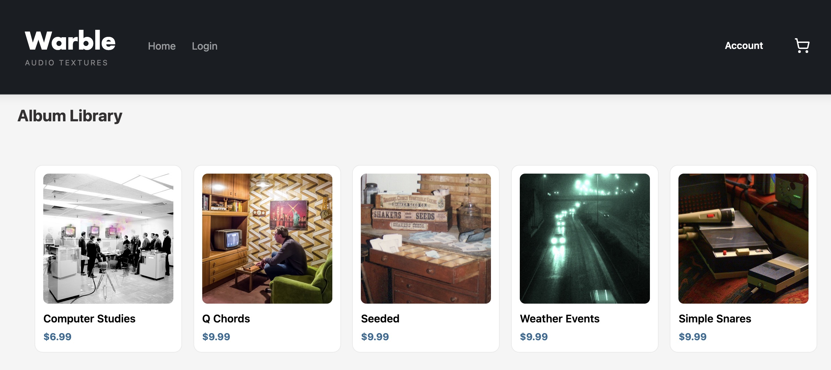Open Weather Events album cover
The width and height of the screenshot is (831, 370).
[x=585, y=238]
